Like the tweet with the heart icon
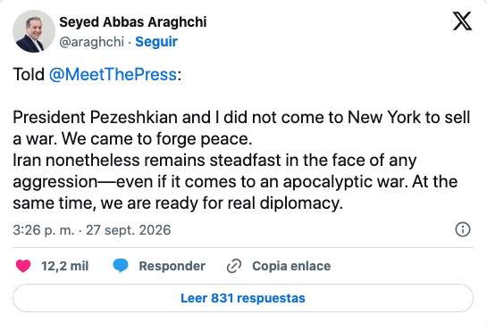 coord(23,266)
